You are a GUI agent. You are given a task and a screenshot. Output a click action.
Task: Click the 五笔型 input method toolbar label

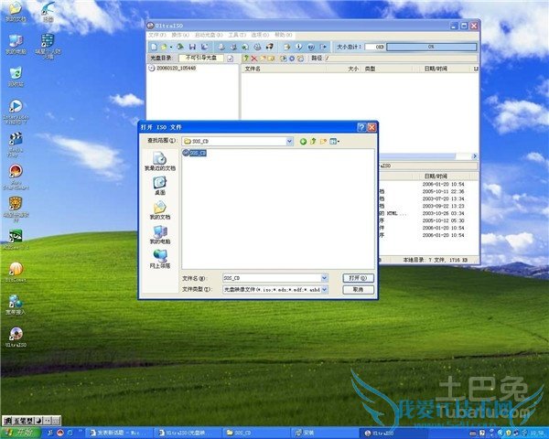[23, 421]
